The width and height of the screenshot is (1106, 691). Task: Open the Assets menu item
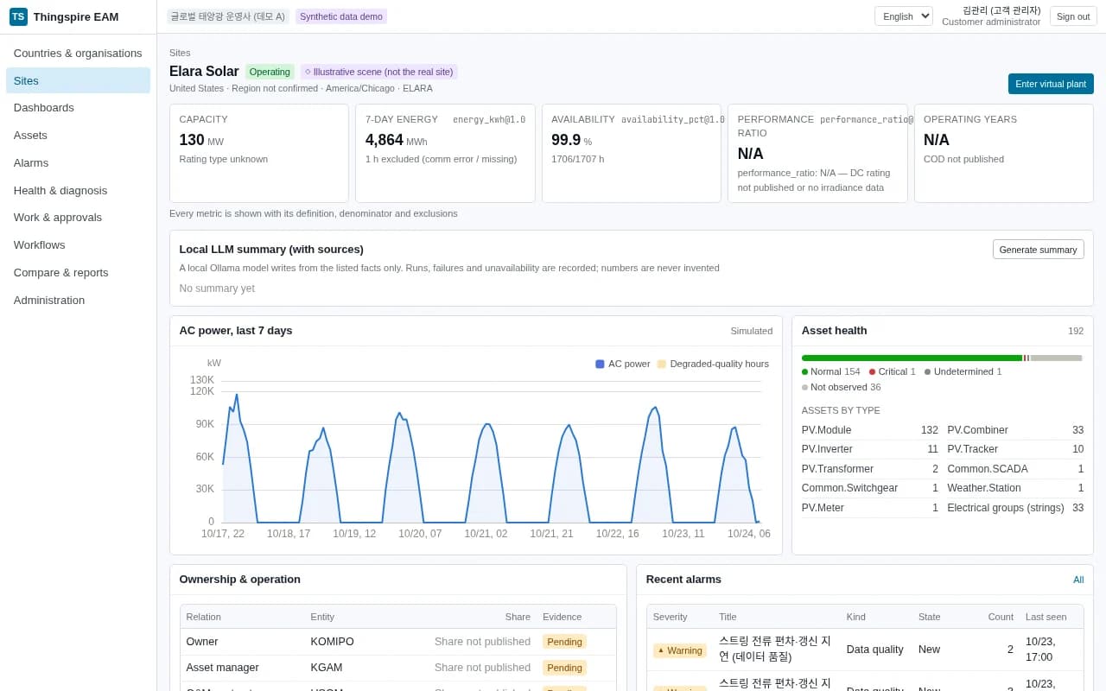coord(78,135)
